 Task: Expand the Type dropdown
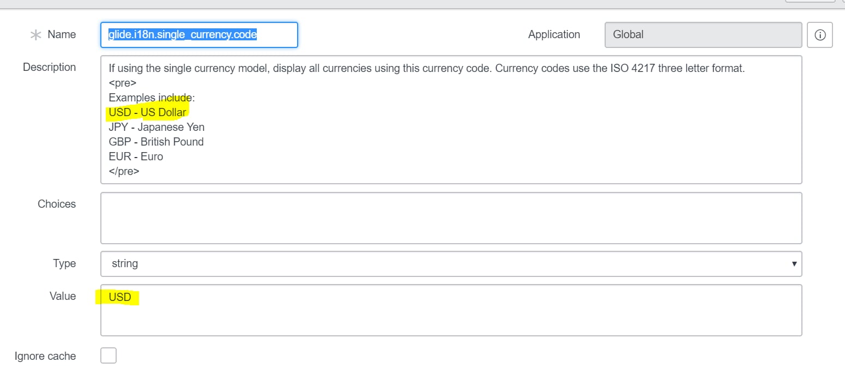451,263
